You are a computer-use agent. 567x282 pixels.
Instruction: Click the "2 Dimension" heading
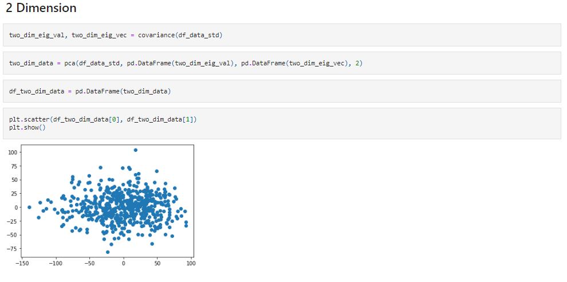41,9
